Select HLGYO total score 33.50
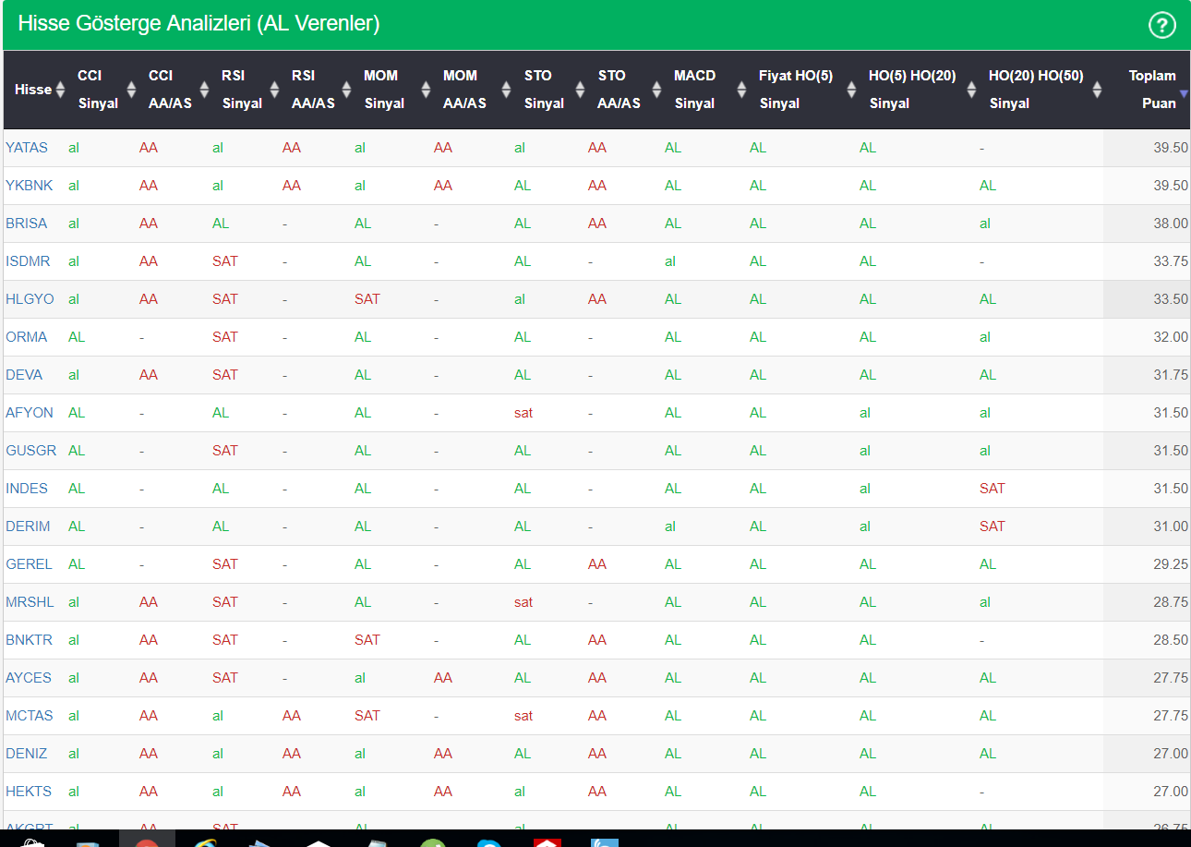This screenshot has height=847, width=1191. coord(1171,299)
